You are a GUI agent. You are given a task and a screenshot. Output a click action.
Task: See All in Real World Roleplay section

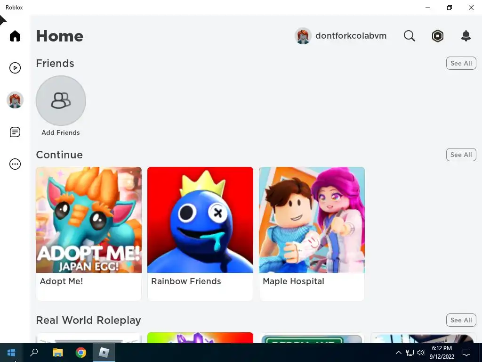[x=461, y=320]
